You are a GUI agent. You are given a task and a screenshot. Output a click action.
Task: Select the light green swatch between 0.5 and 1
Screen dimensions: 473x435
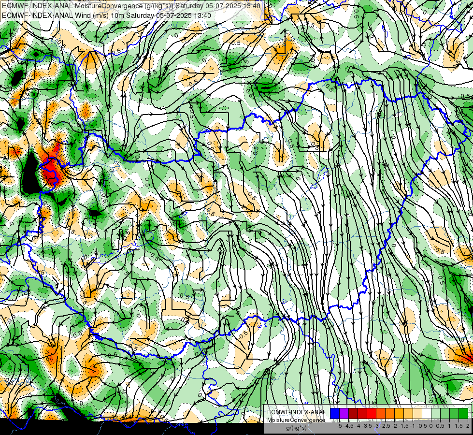[445, 414]
